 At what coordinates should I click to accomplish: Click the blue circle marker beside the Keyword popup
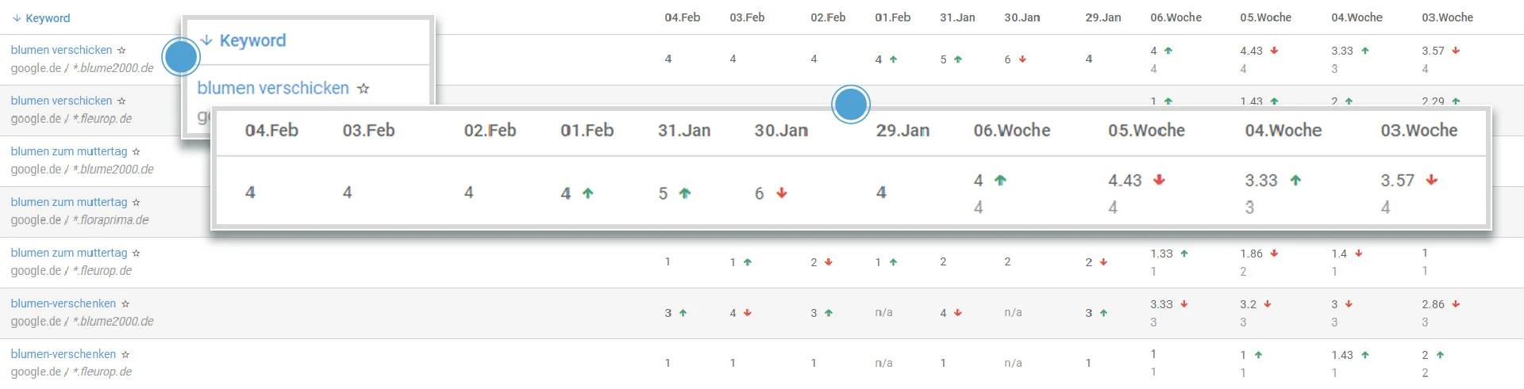click(x=181, y=57)
